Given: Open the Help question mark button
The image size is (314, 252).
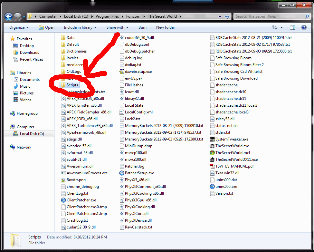Looking at the screenshot, I should [304, 27].
